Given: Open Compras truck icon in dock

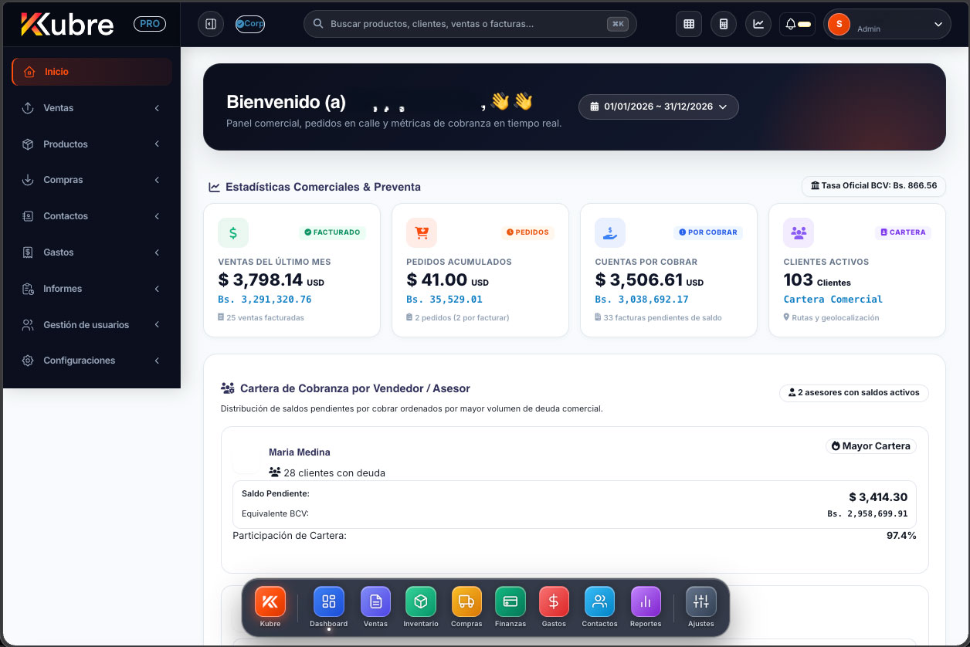Looking at the screenshot, I should 466,602.
